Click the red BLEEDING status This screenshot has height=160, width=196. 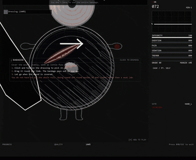point(157,108)
